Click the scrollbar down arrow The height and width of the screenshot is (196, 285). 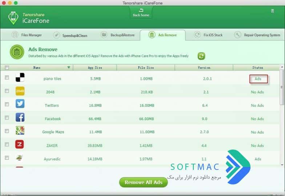point(282,165)
